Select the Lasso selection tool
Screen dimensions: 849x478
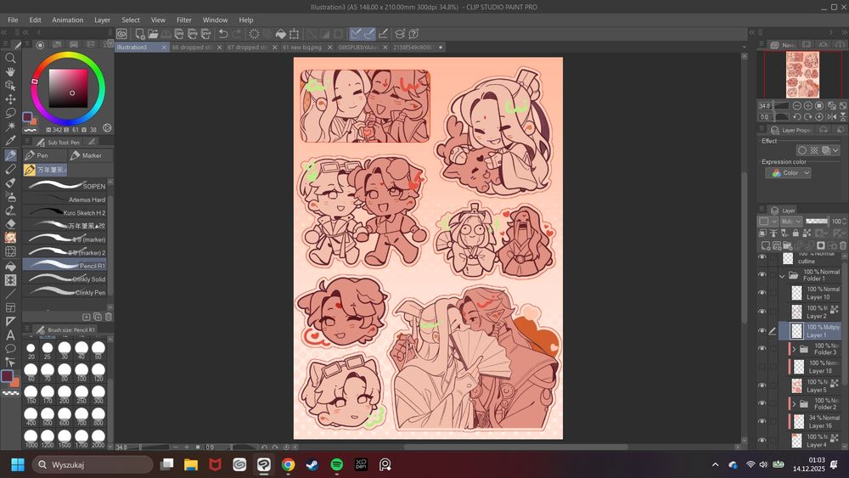click(10, 113)
